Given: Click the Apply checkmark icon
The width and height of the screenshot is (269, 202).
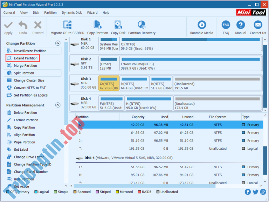Looking at the screenshot, I should 8,25.
